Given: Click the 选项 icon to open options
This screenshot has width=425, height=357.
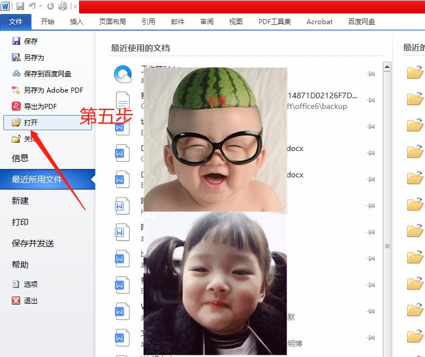Looking at the screenshot, I should coord(16,284).
